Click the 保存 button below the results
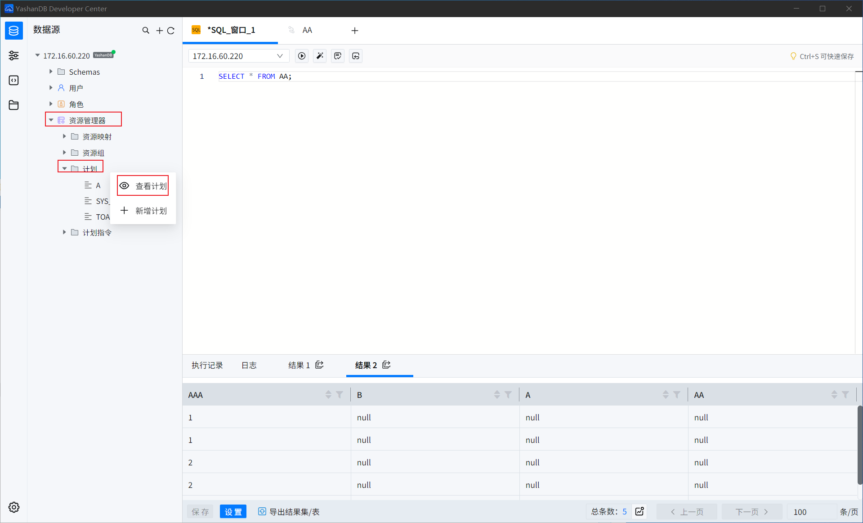The width and height of the screenshot is (863, 523). click(x=200, y=512)
